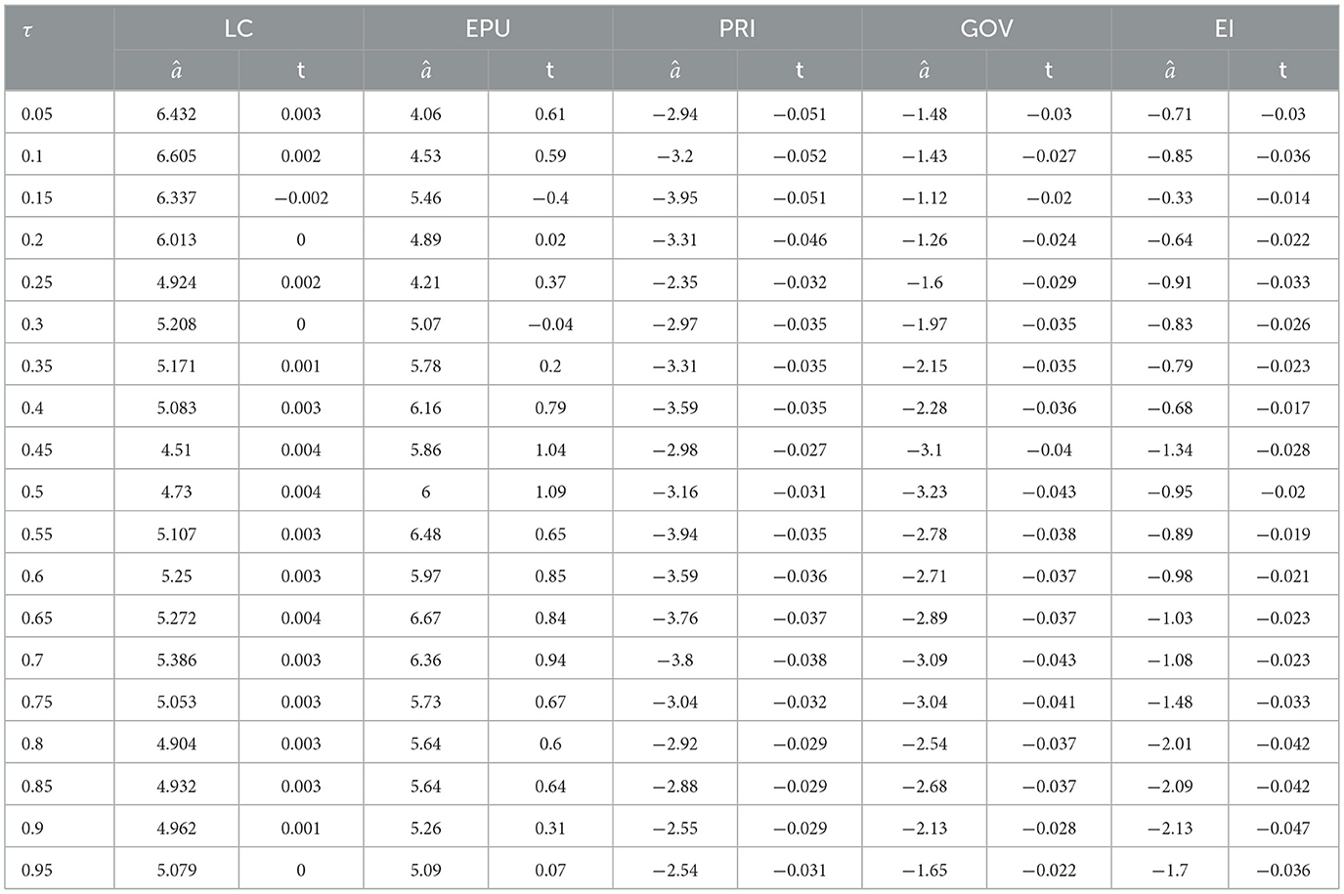Screen dimensions: 1344x894
Task: Click the GOV cell showing −3.23
Action: pyautogui.click(x=924, y=491)
